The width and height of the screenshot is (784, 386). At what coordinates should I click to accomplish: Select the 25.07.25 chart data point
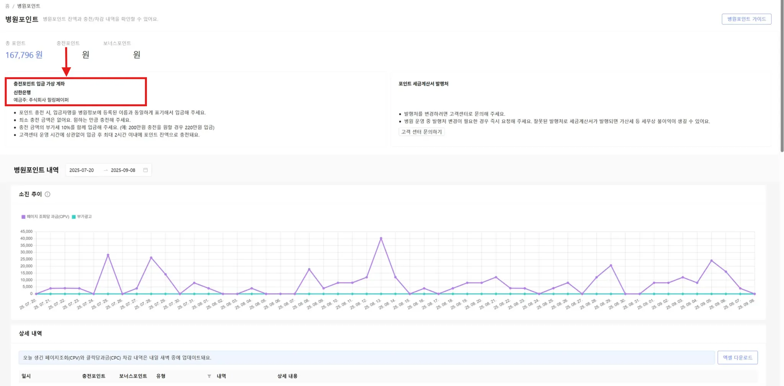(x=108, y=255)
